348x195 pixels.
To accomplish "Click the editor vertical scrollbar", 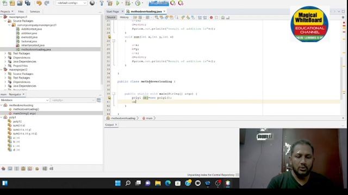I will [x=342, y=77].
